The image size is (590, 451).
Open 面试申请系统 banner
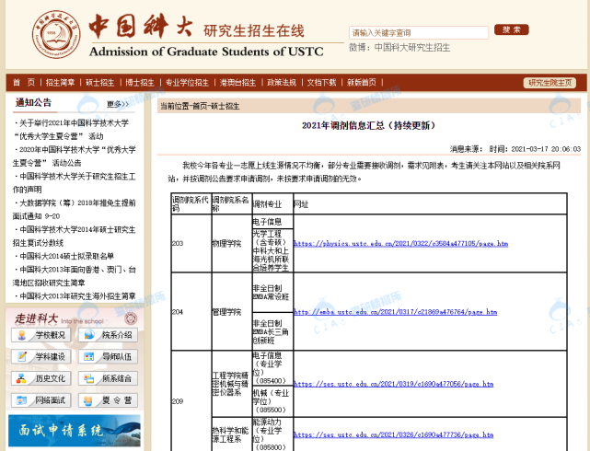(x=75, y=431)
